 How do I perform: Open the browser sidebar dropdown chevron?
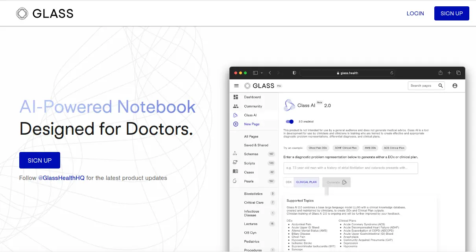click(x=262, y=73)
